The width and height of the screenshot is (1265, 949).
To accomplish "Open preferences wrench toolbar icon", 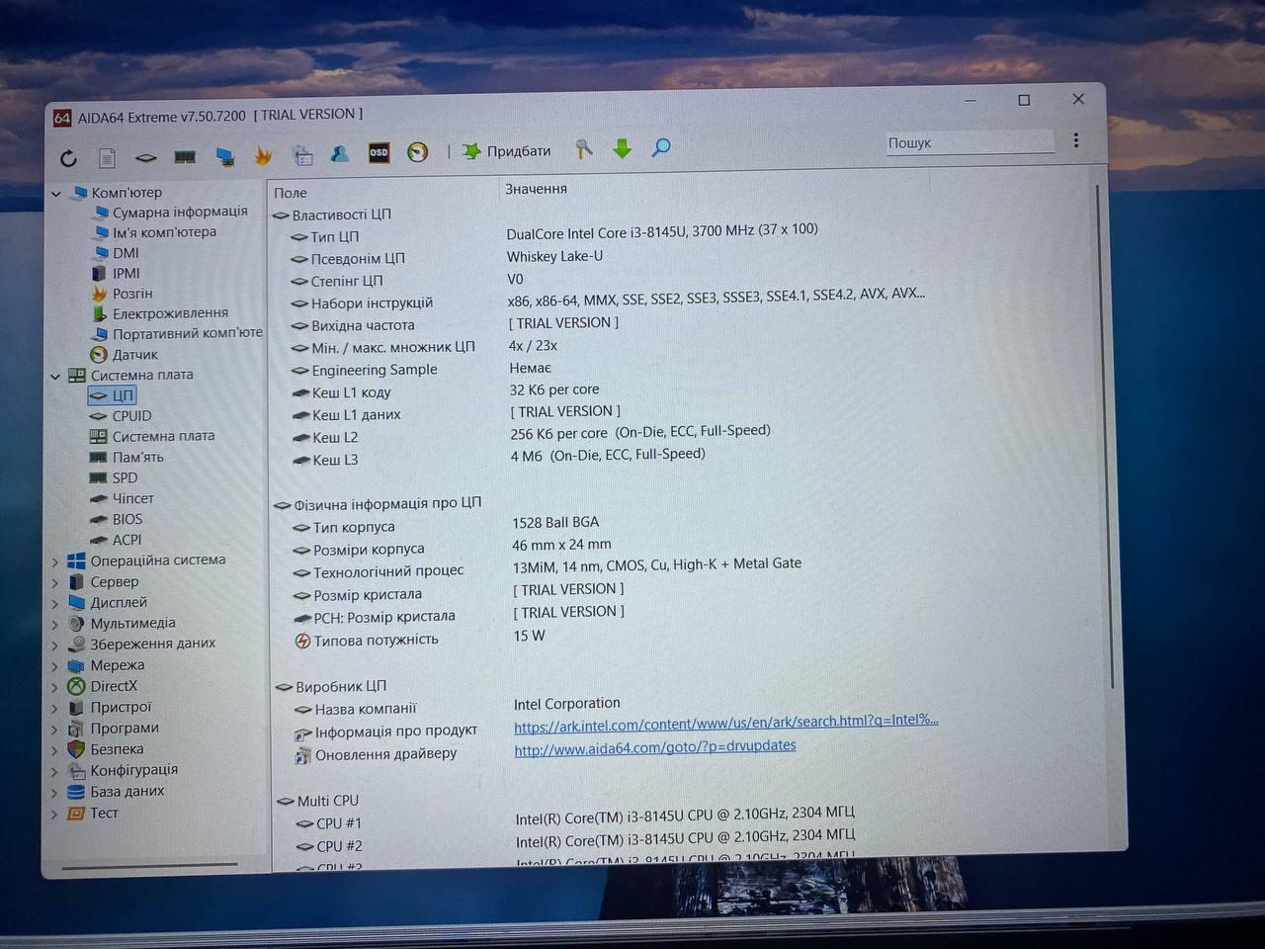I will (584, 149).
